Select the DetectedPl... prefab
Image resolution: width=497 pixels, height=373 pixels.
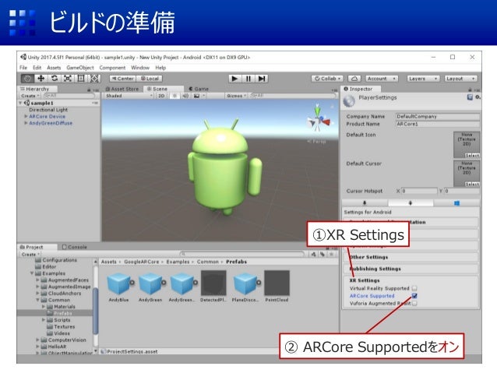point(213,286)
